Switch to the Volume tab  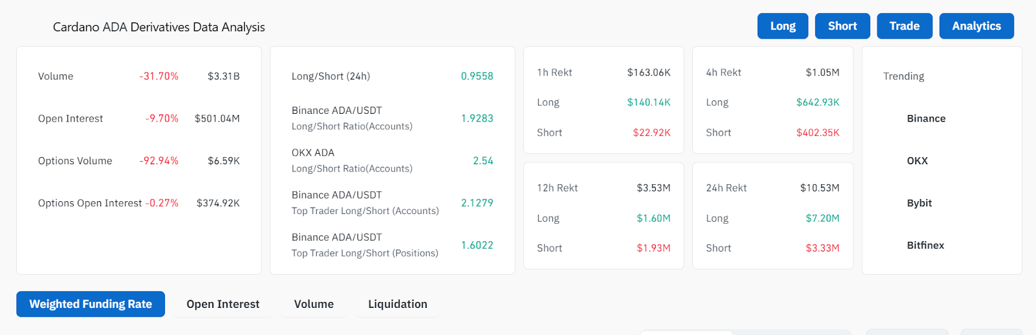pos(314,304)
